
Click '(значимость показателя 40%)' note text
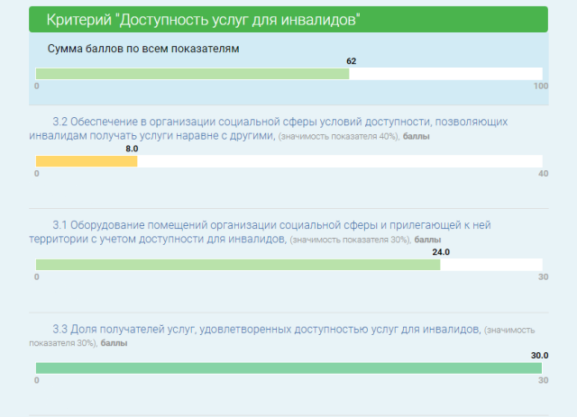coord(339,136)
